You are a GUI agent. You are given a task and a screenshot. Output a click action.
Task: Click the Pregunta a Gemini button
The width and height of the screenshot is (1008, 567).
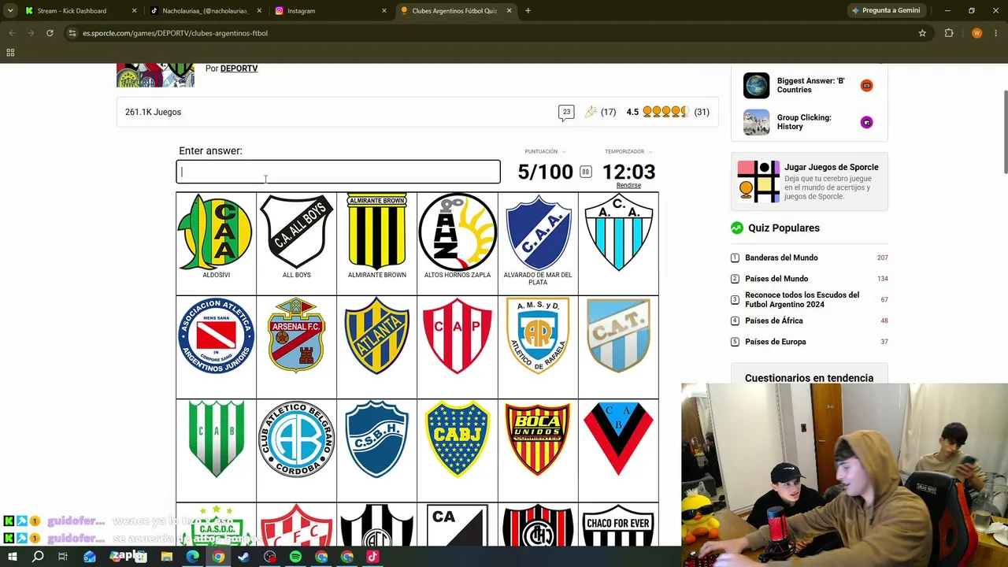tap(886, 10)
